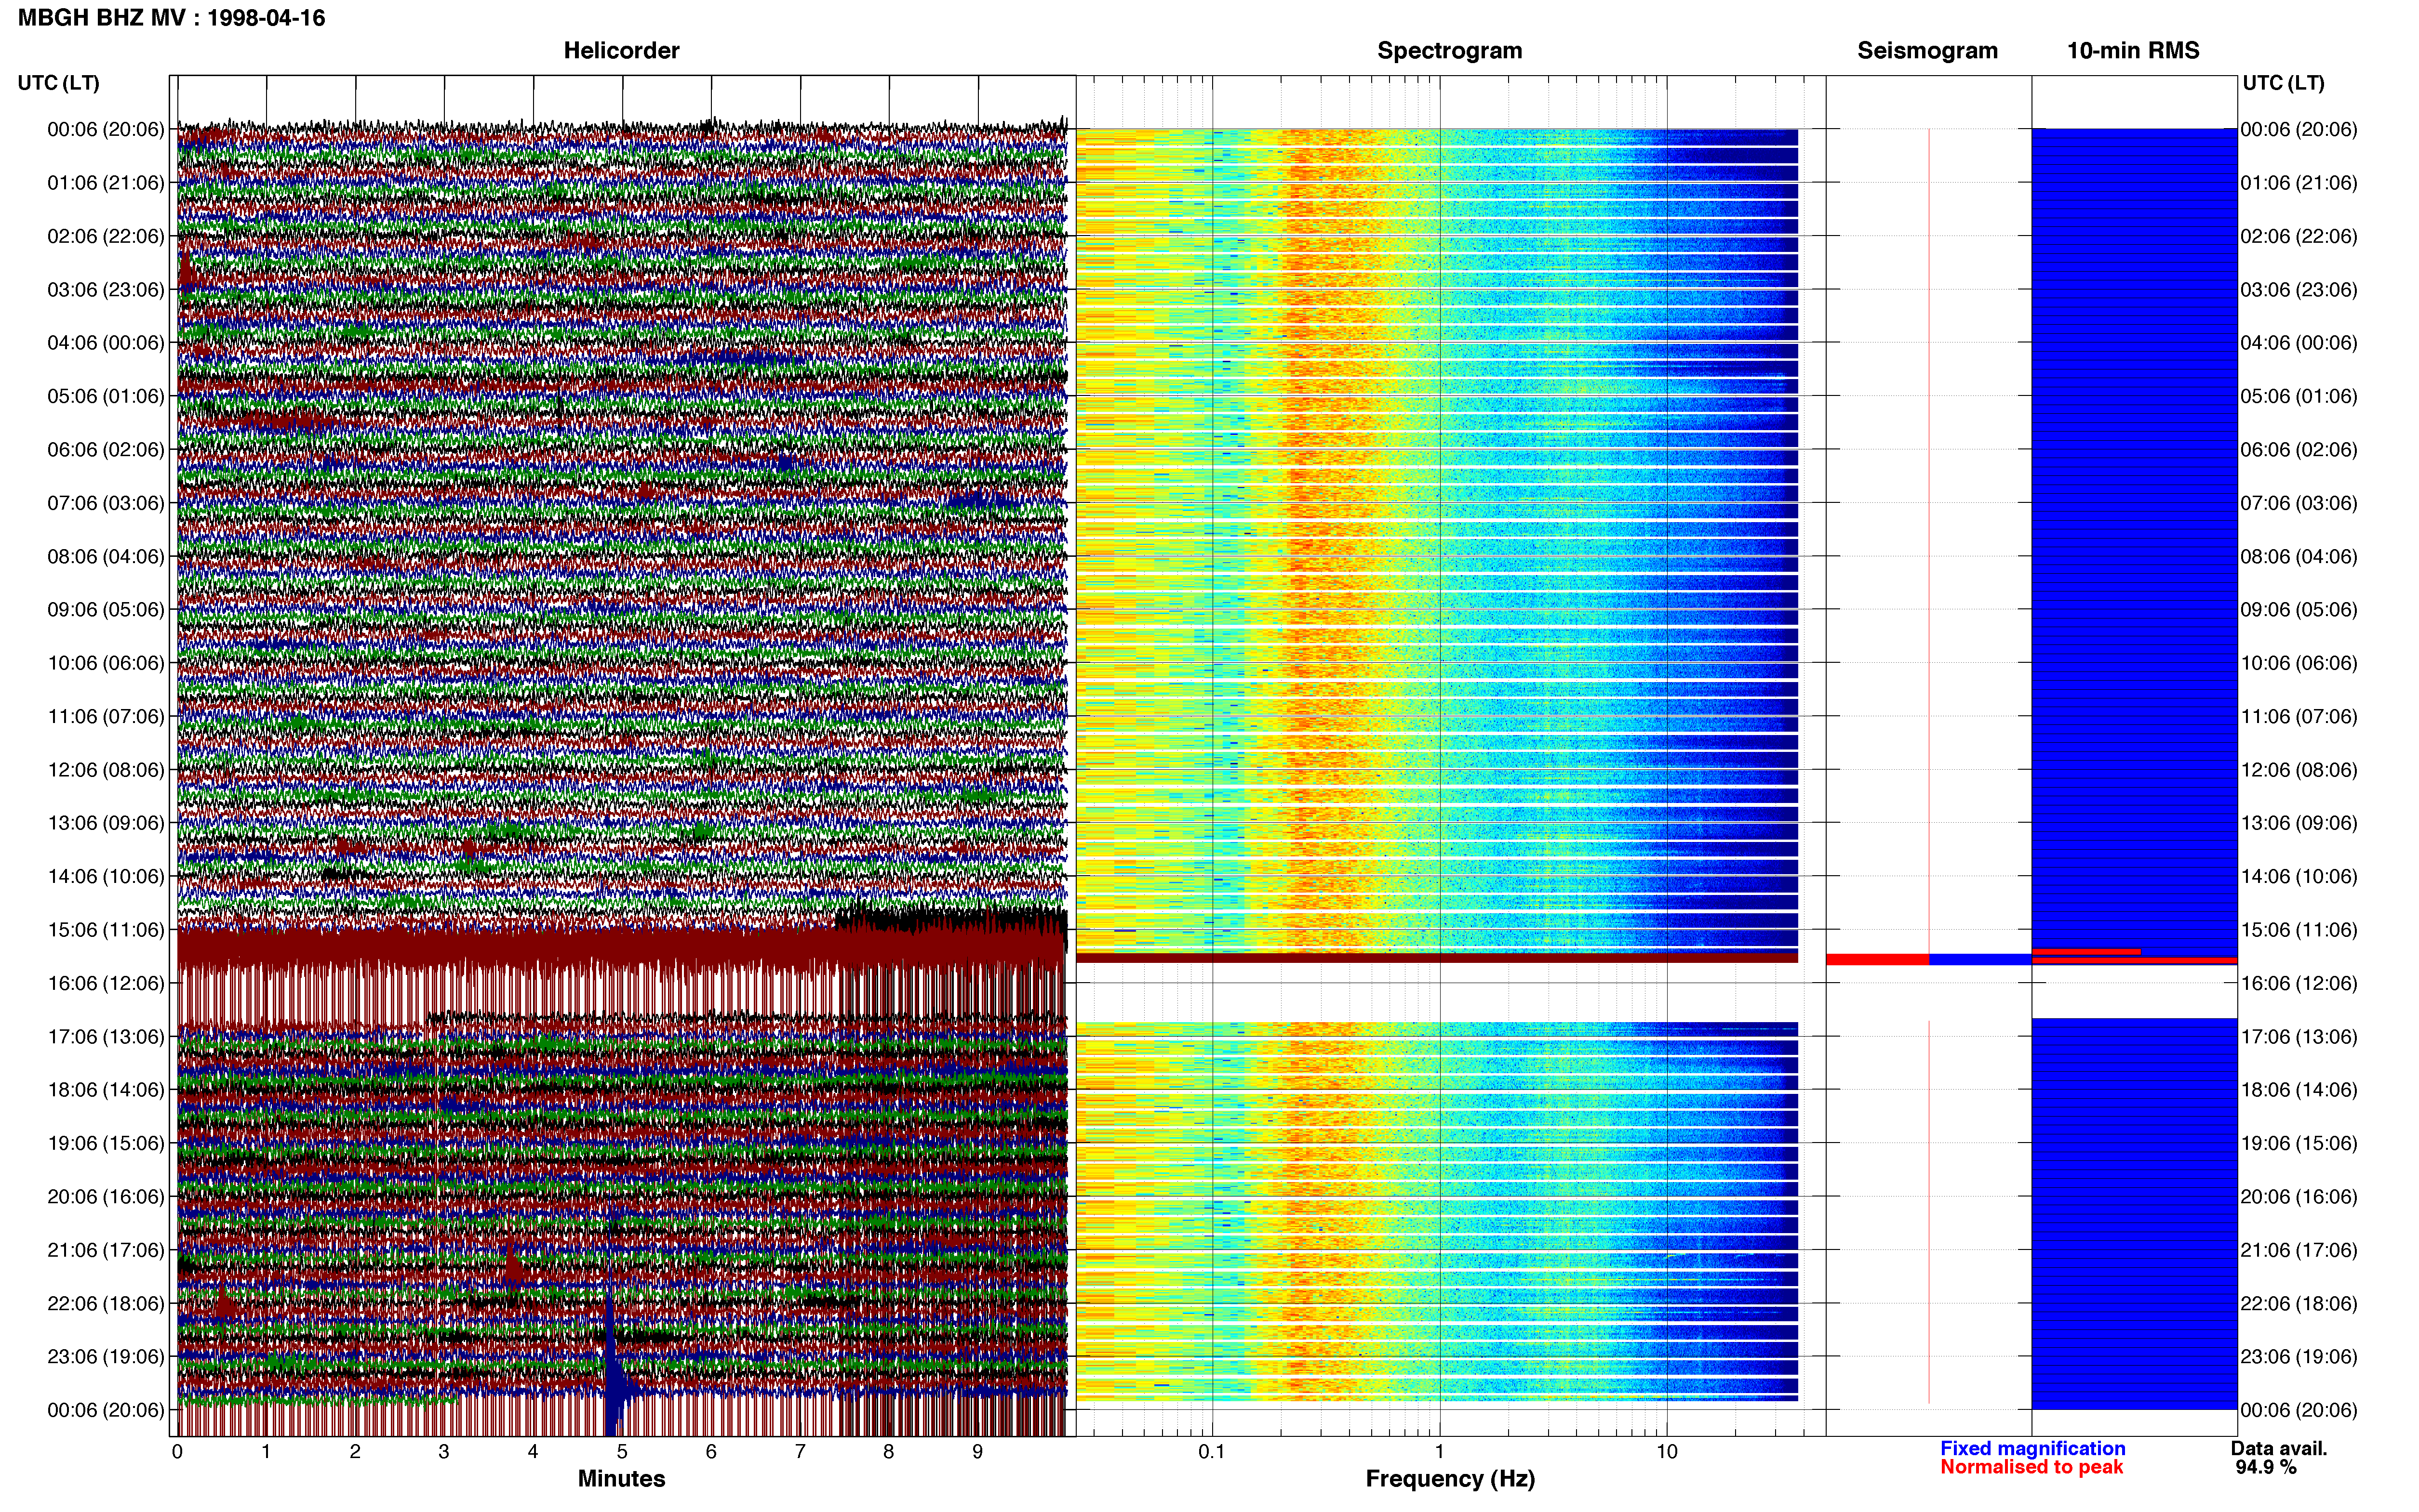Click left time label '13:06 (09:06)'
Image resolution: width=2419 pixels, height=1512 pixels.
coord(105,823)
